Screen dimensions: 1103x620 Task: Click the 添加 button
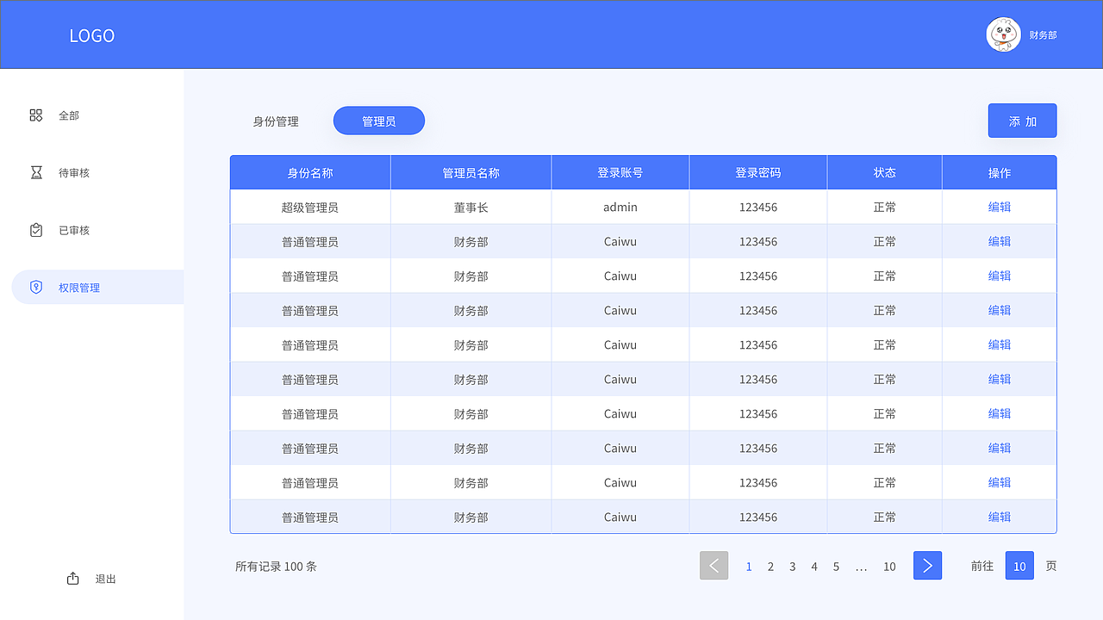tap(1022, 121)
